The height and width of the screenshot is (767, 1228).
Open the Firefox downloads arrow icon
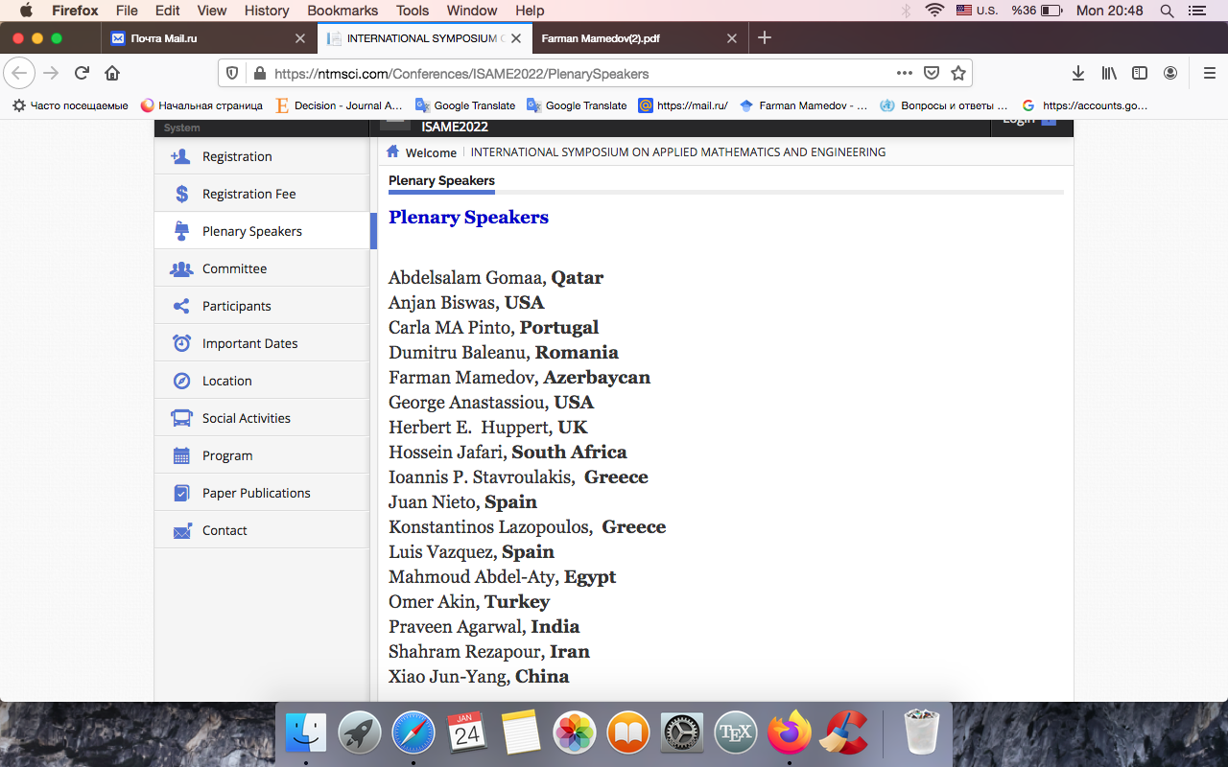[x=1078, y=74]
